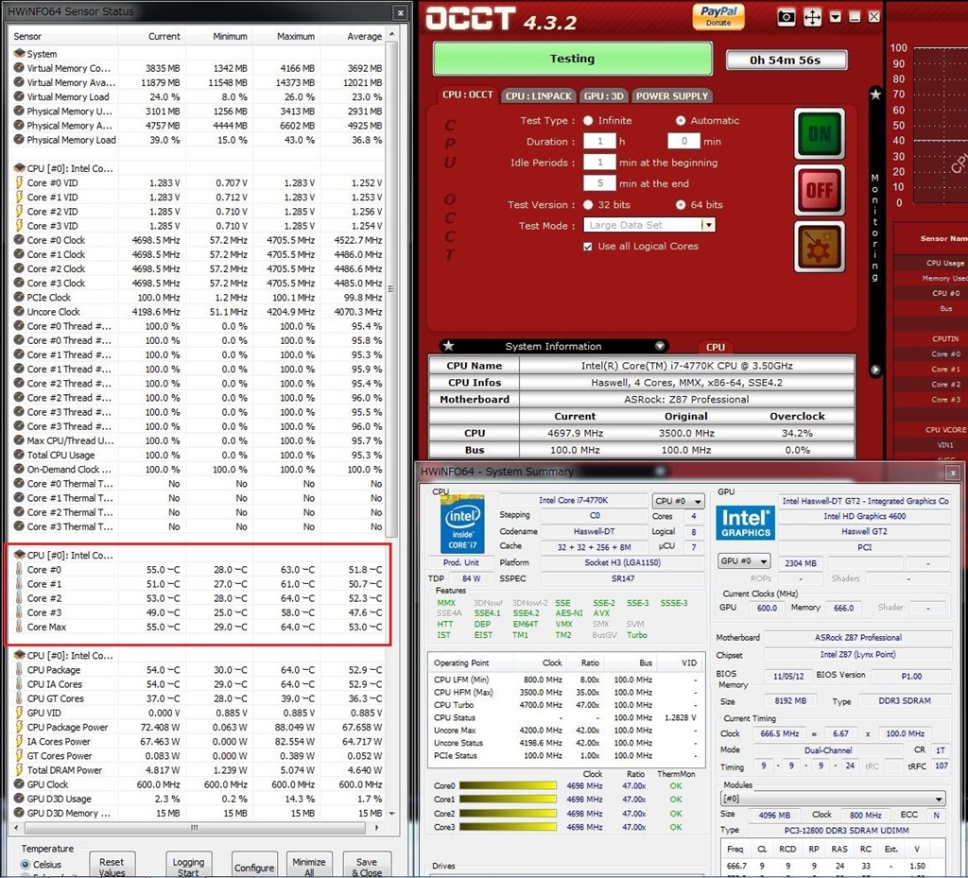
Task: Click idle minutes at the end field
Action: coord(599,183)
